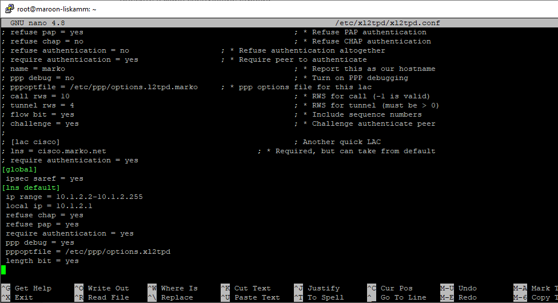Click the commented pppoptfile options.l2tpd.marko line
This screenshot has width=558, height=303.
click(99, 87)
